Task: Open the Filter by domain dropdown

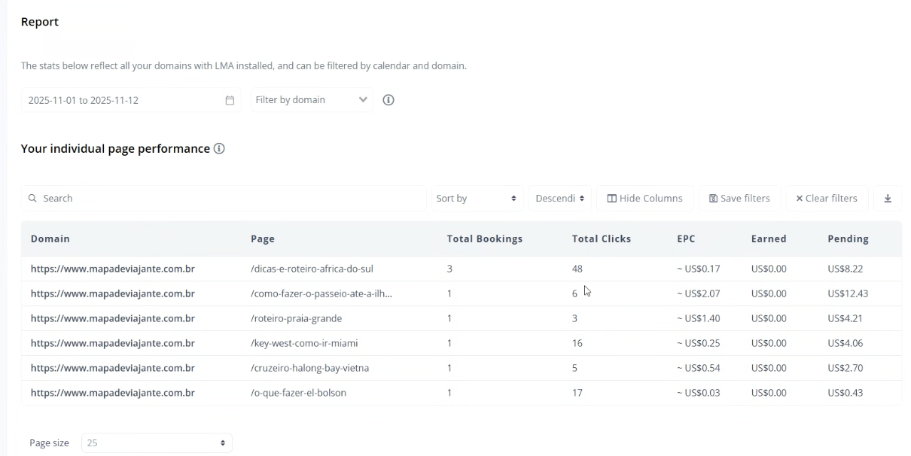Action: click(x=312, y=100)
